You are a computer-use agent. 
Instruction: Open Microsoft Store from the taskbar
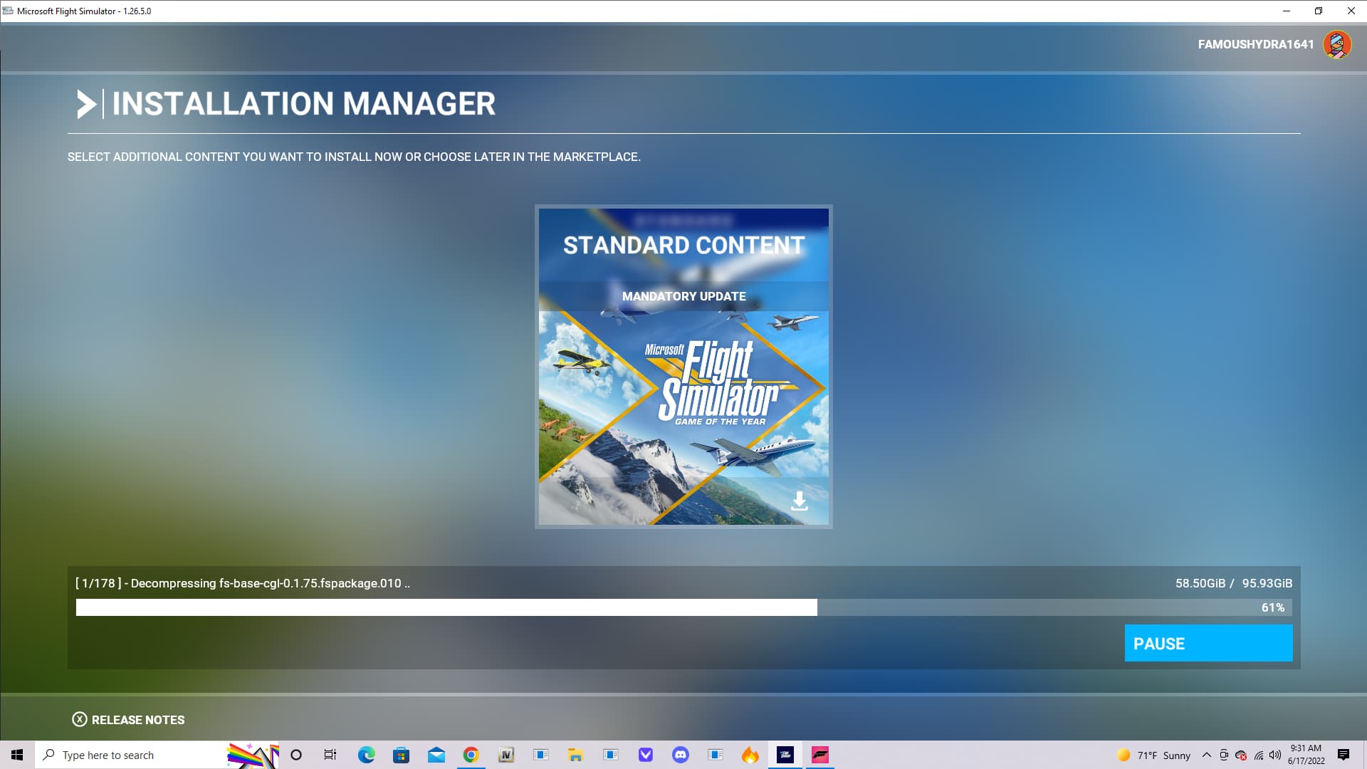point(401,755)
